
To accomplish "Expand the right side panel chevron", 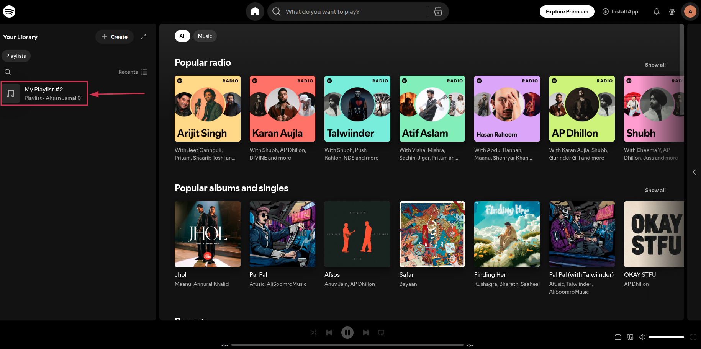I will [694, 172].
